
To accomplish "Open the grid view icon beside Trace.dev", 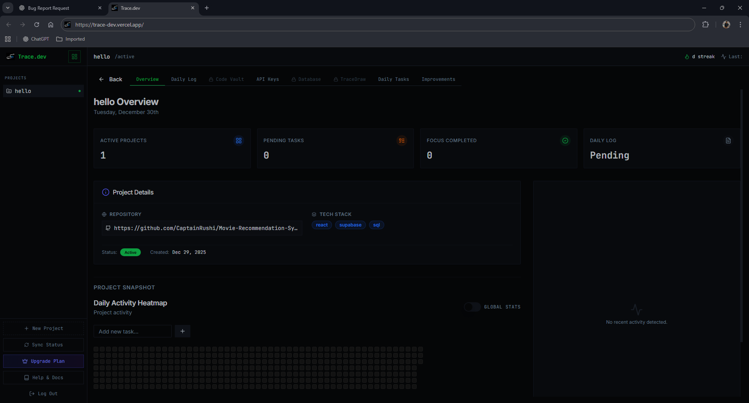I will click(x=75, y=57).
